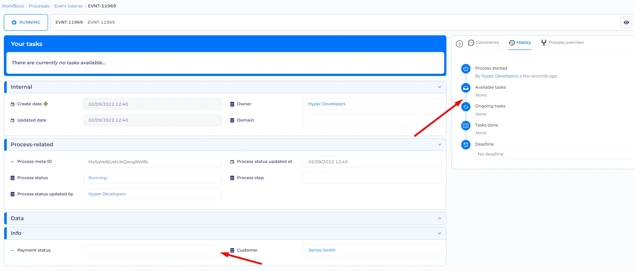Click the Tasks done list icon

coord(466,125)
